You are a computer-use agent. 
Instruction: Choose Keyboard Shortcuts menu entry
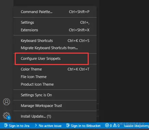55,41
